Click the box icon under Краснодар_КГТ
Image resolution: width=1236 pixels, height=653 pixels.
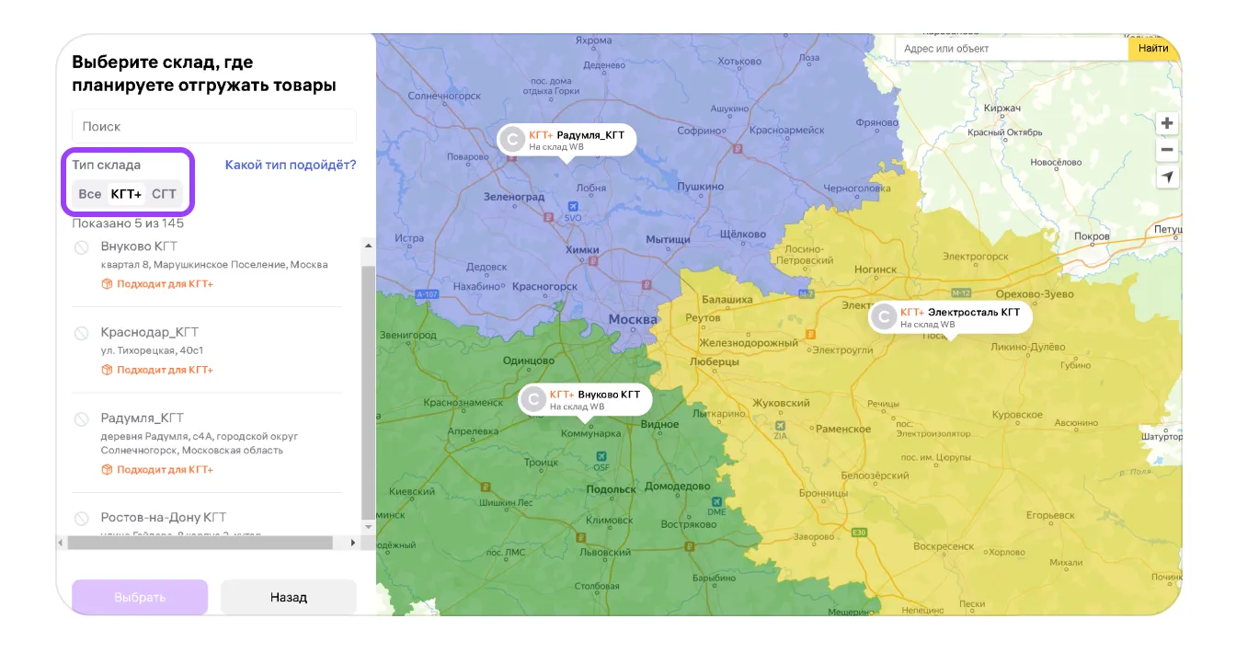point(107,370)
